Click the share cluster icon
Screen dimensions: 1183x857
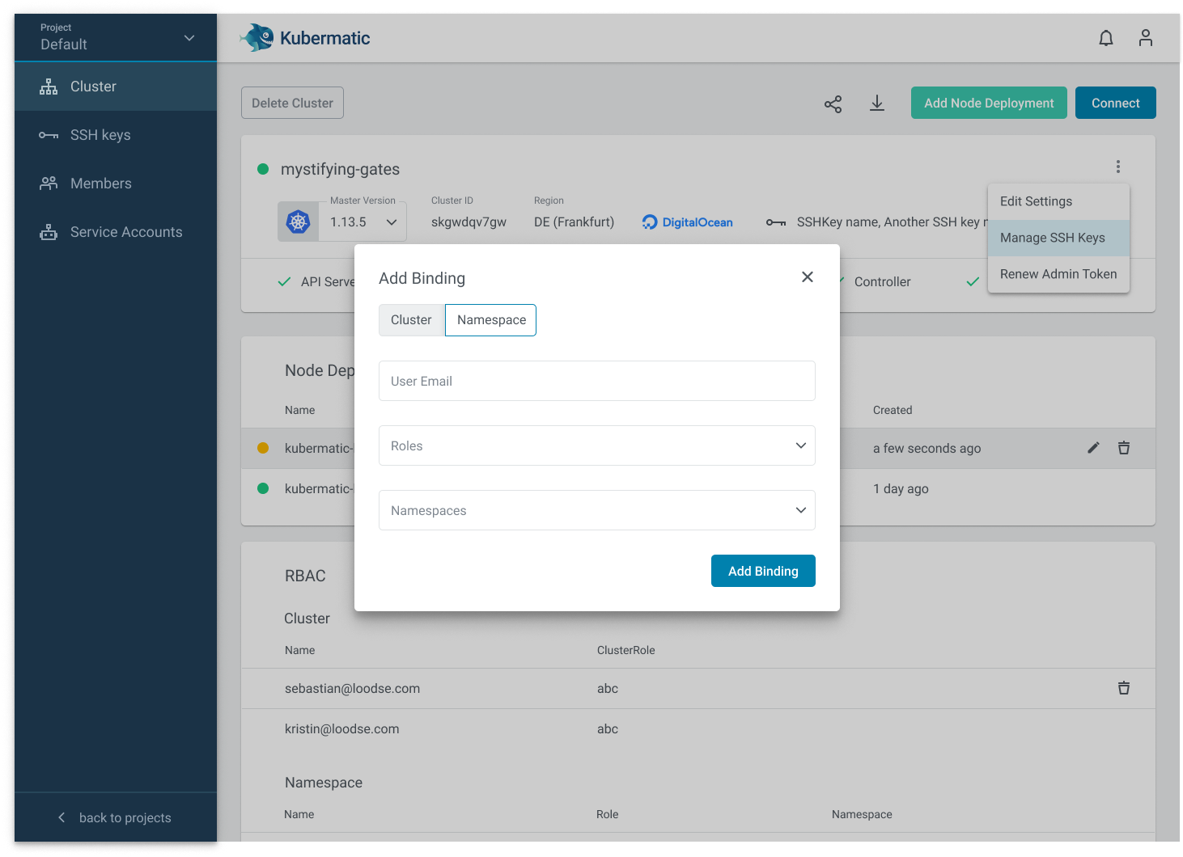coord(833,103)
